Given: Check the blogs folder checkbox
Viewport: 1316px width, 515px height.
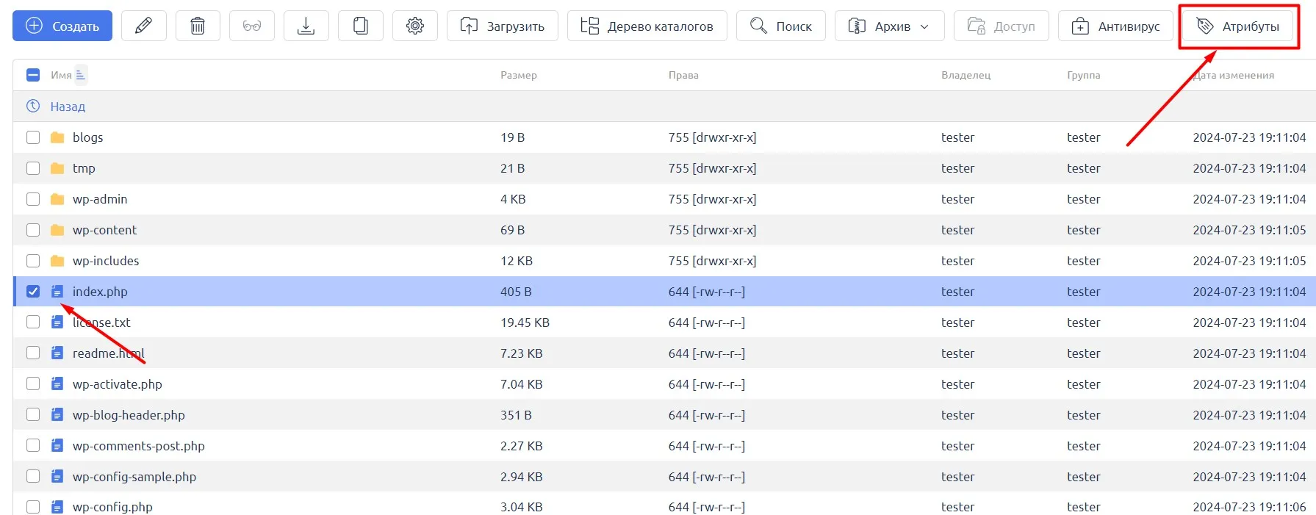Looking at the screenshot, I should (x=33, y=137).
